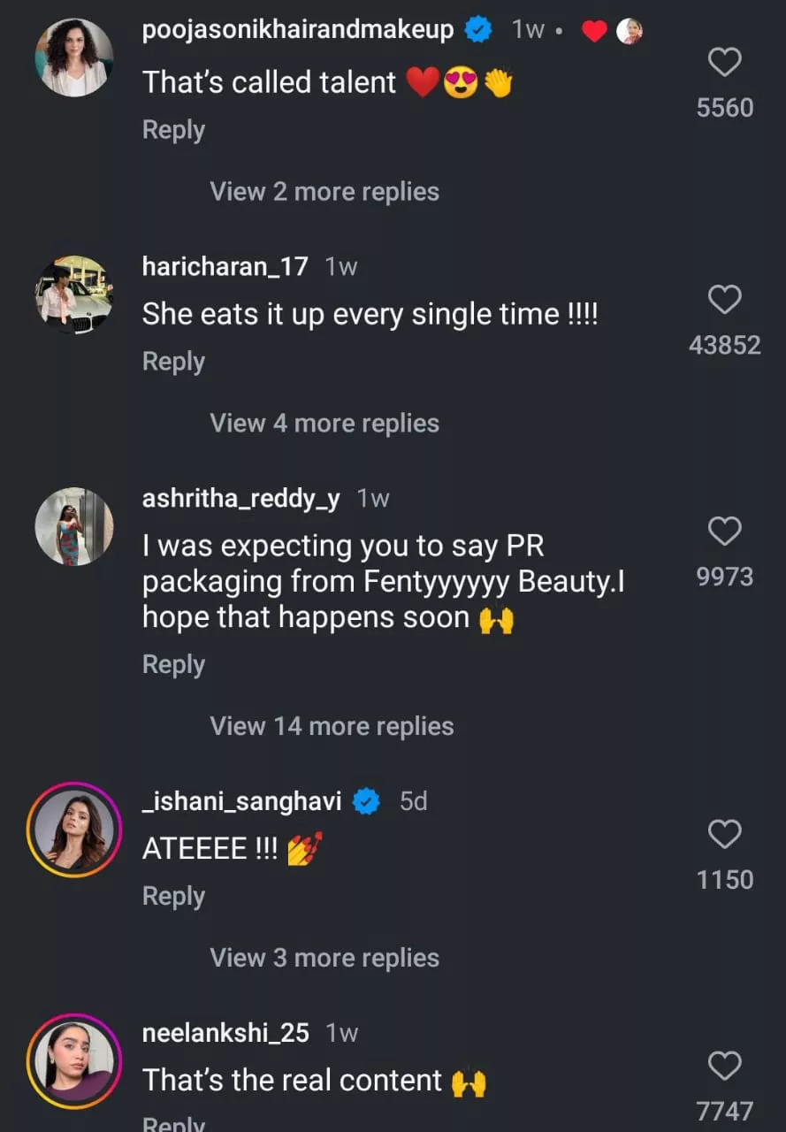Open the _ishani_sanghavi username link
This screenshot has width=786, height=1132.
coord(241,800)
